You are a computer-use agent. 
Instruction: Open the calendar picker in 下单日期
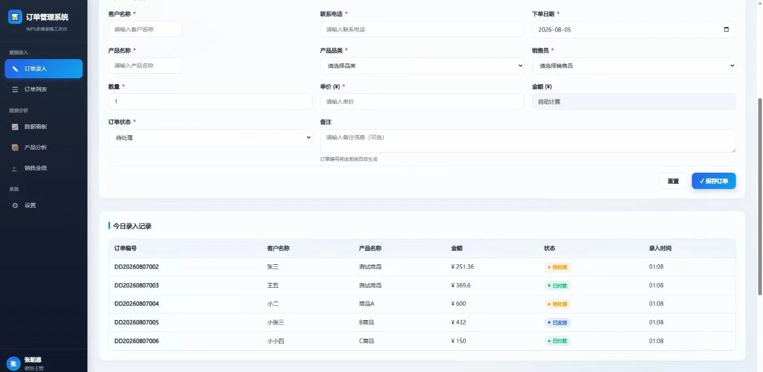click(x=726, y=30)
